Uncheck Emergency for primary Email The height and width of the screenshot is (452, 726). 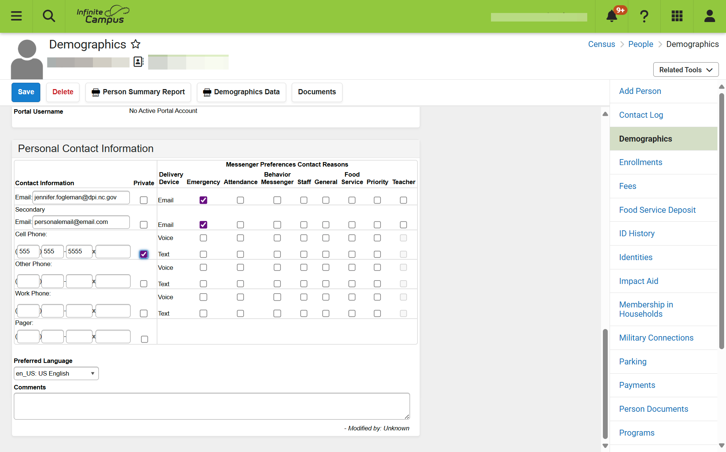pyautogui.click(x=203, y=200)
